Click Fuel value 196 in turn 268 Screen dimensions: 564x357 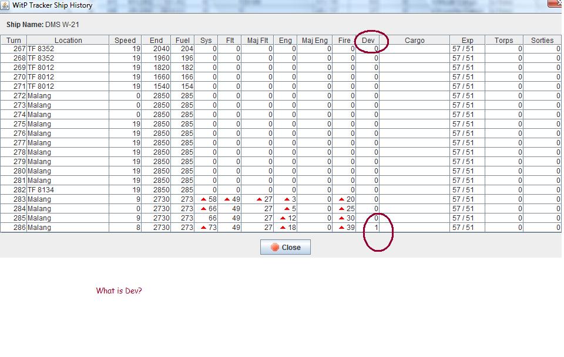click(x=182, y=58)
